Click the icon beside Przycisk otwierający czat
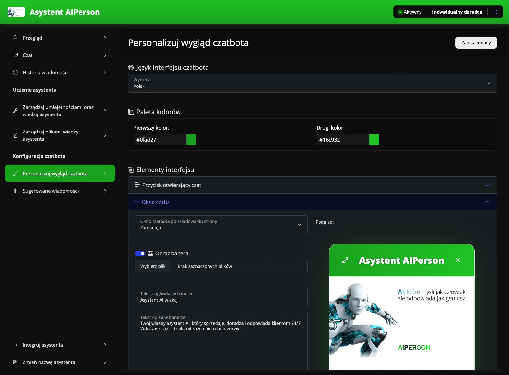The image size is (509, 375). 137,185
